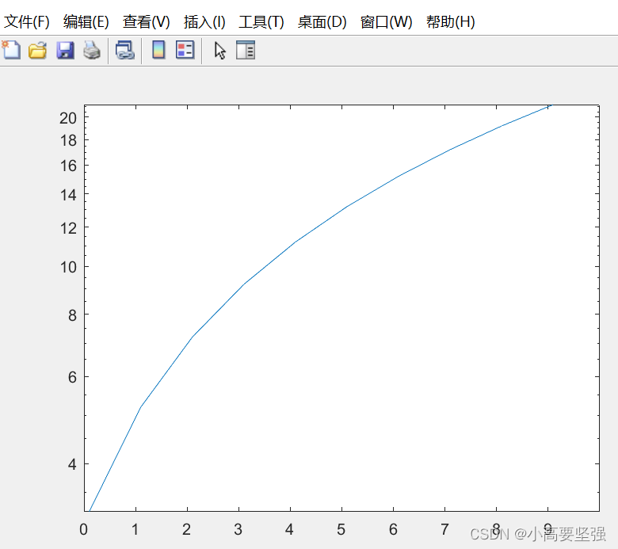Open the 窗口(W) menu

click(387, 21)
